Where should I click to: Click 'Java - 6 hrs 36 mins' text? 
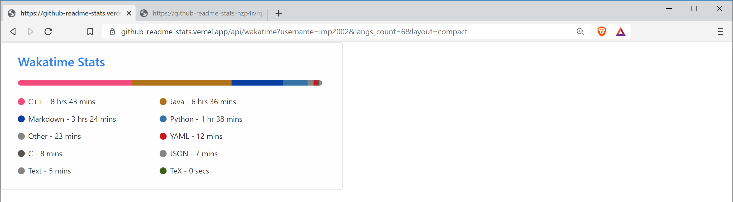(x=203, y=102)
